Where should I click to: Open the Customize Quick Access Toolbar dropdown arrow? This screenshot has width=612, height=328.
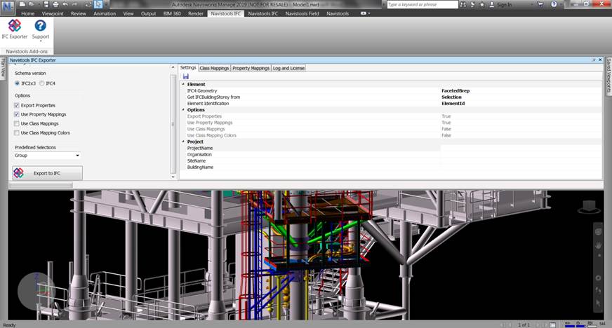pos(105,5)
